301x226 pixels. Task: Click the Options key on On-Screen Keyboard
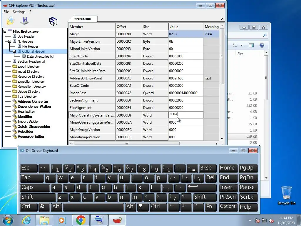click(x=228, y=207)
